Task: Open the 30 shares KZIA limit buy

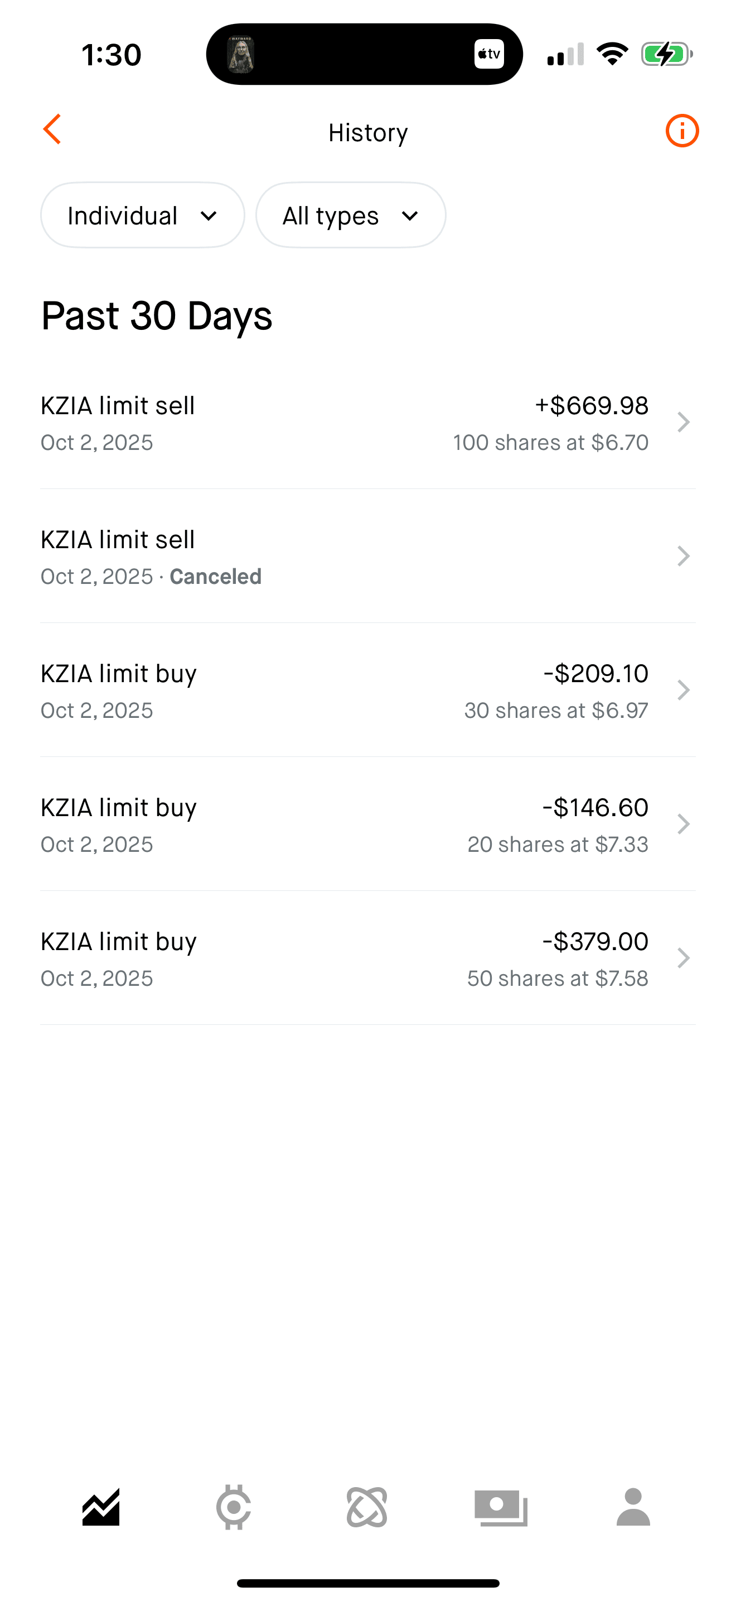Action: pyautogui.click(x=367, y=691)
